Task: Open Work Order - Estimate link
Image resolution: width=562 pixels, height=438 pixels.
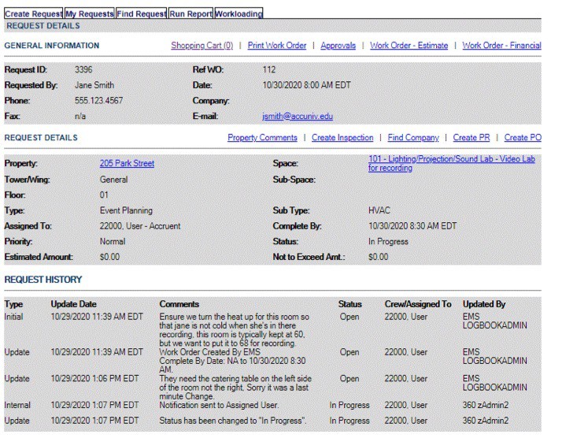Action: tap(409, 46)
